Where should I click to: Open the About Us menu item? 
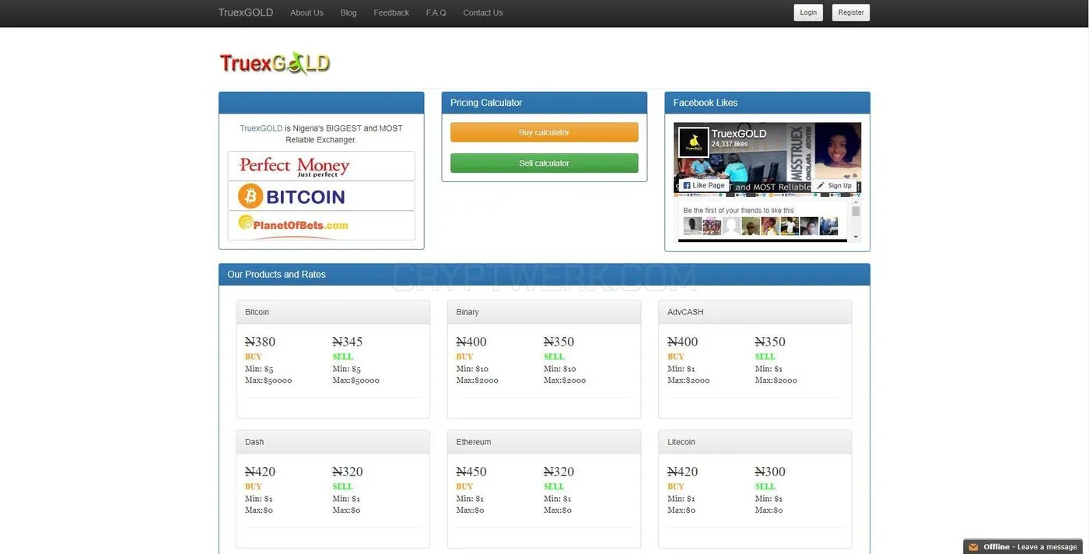tap(306, 12)
